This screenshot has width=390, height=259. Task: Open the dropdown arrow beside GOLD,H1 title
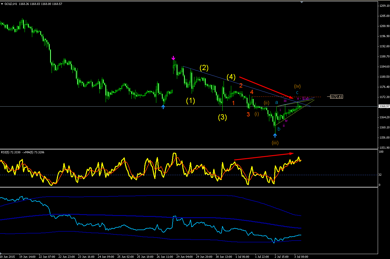pos(2,4)
